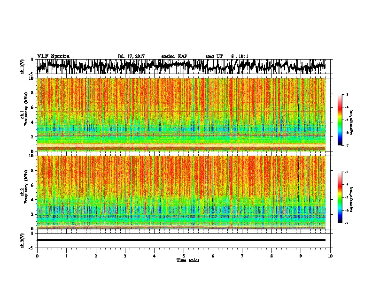
Task: Click the ch.1 colorbar "log(PSD)" label
Action: click(351, 122)
